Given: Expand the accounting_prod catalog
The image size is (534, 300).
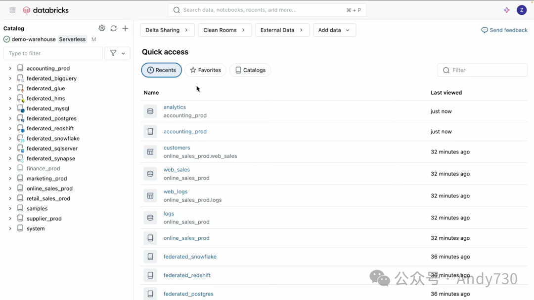Looking at the screenshot, I should click(x=10, y=69).
